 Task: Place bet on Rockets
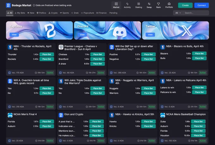pos(46,59)
